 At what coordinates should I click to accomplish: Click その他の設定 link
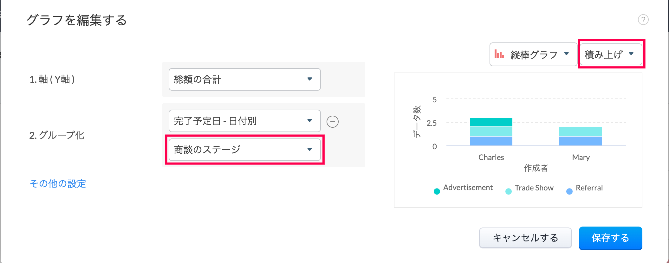click(58, 184)
